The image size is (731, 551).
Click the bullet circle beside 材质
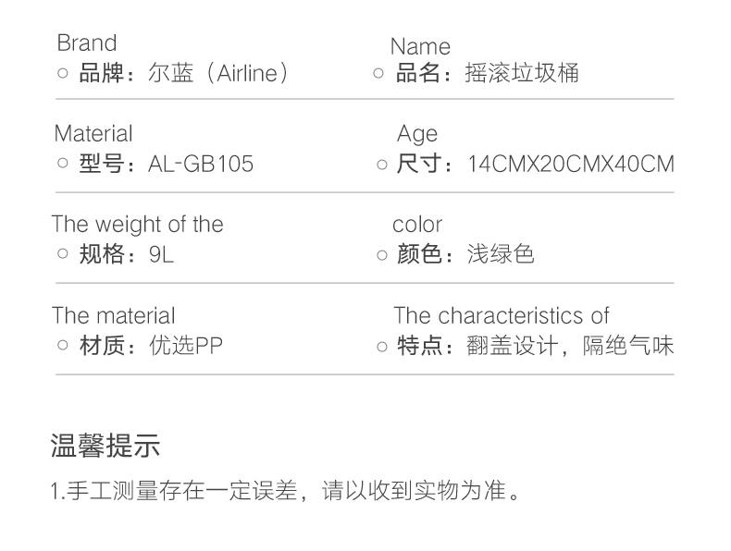pyautogui.click(x=63, y=345)
